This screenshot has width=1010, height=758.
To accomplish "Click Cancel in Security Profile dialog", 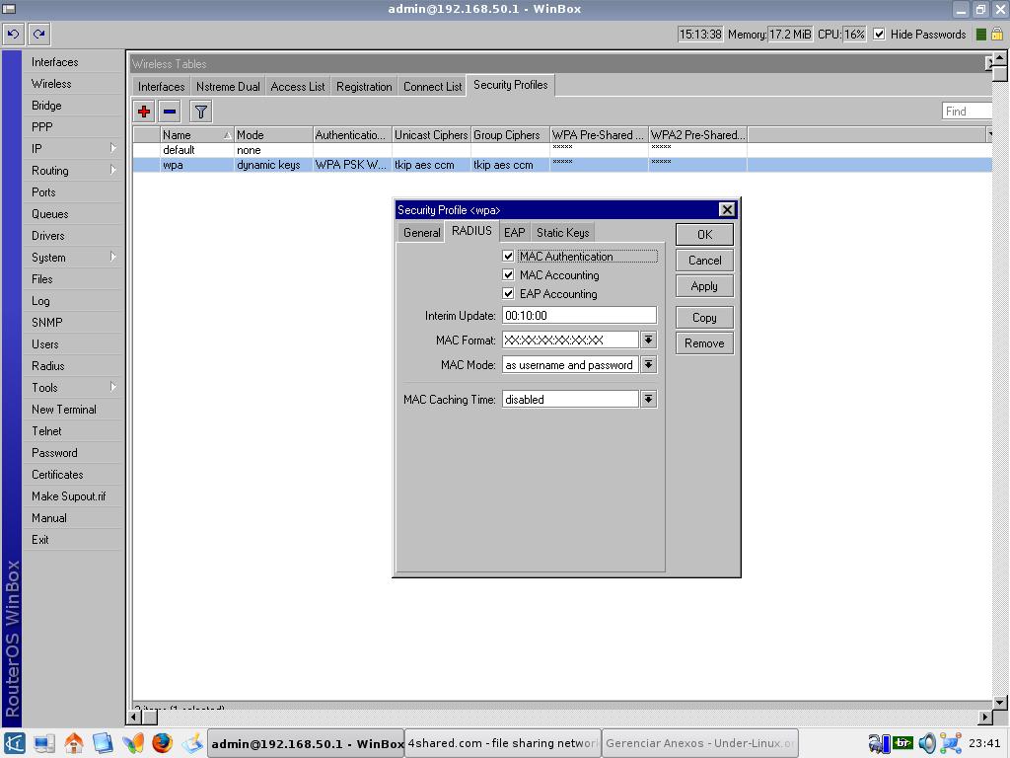I will click(704, 261).
